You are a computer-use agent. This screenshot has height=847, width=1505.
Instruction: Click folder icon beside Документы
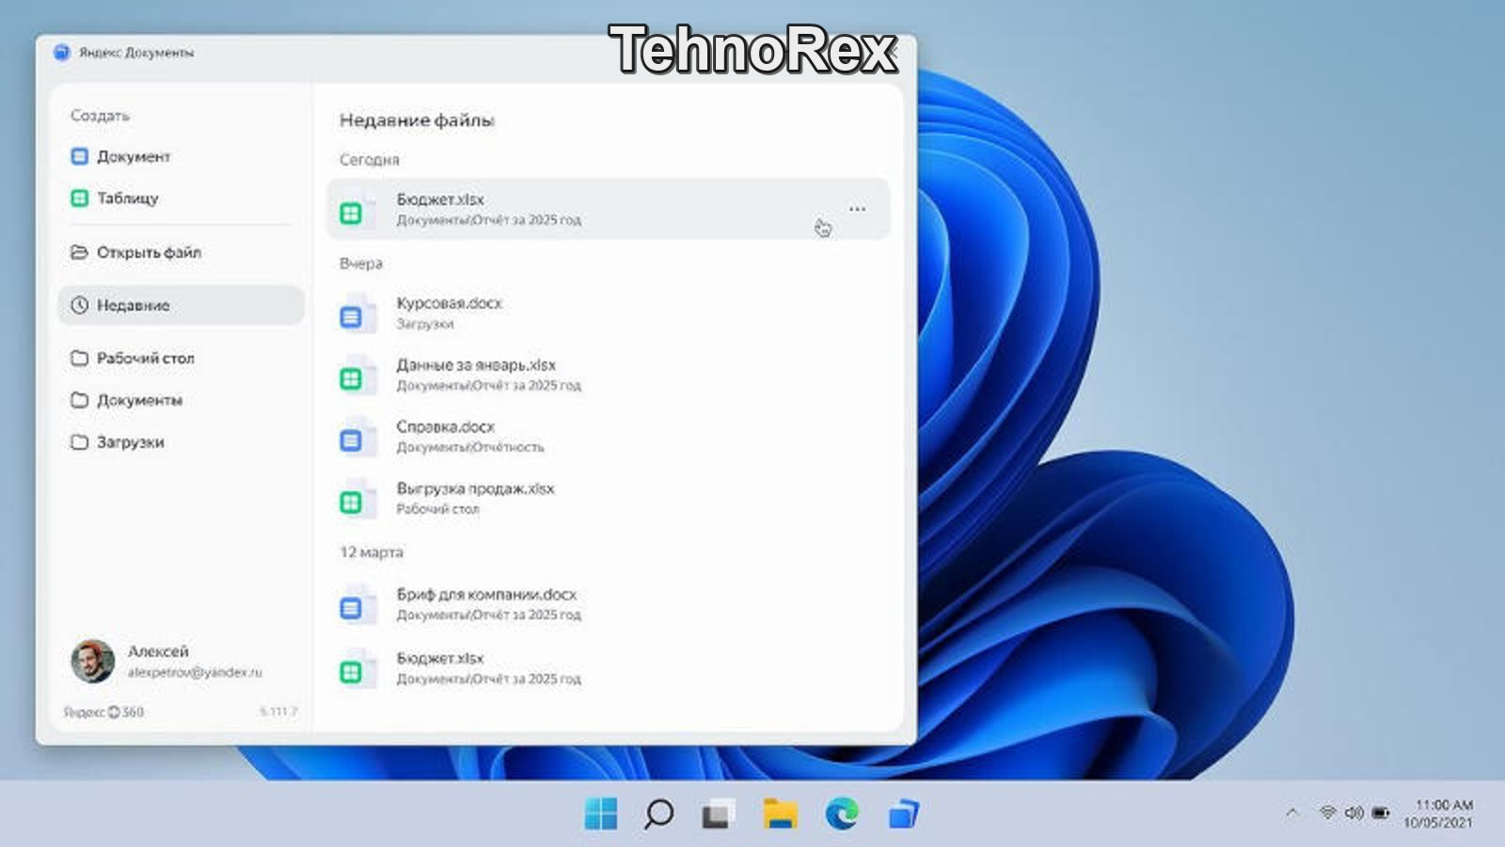coord(80,400)
